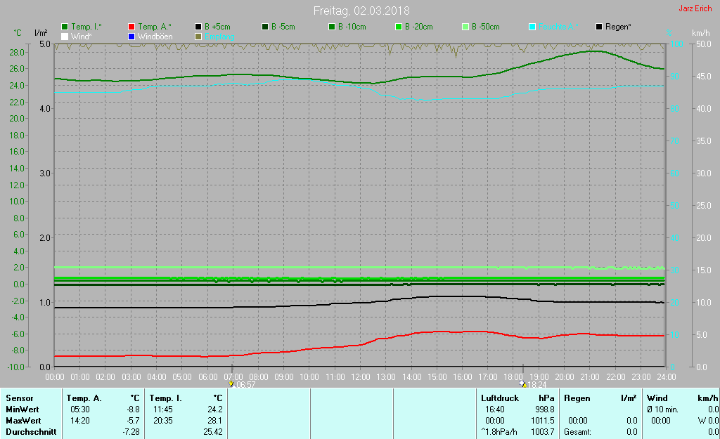This screenshot has width=720, height=439.
Task: Click the -10.0 label on temperature axis
Action: point(15,367)
